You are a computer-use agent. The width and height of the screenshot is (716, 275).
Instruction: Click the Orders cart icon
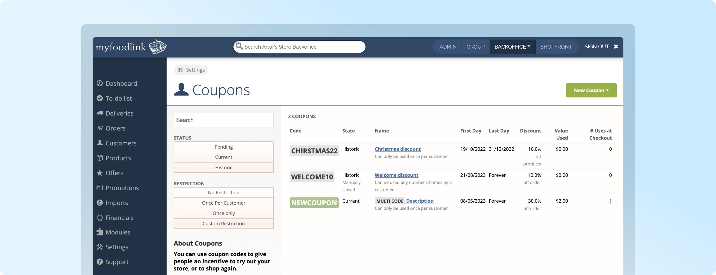click(100, 128)
